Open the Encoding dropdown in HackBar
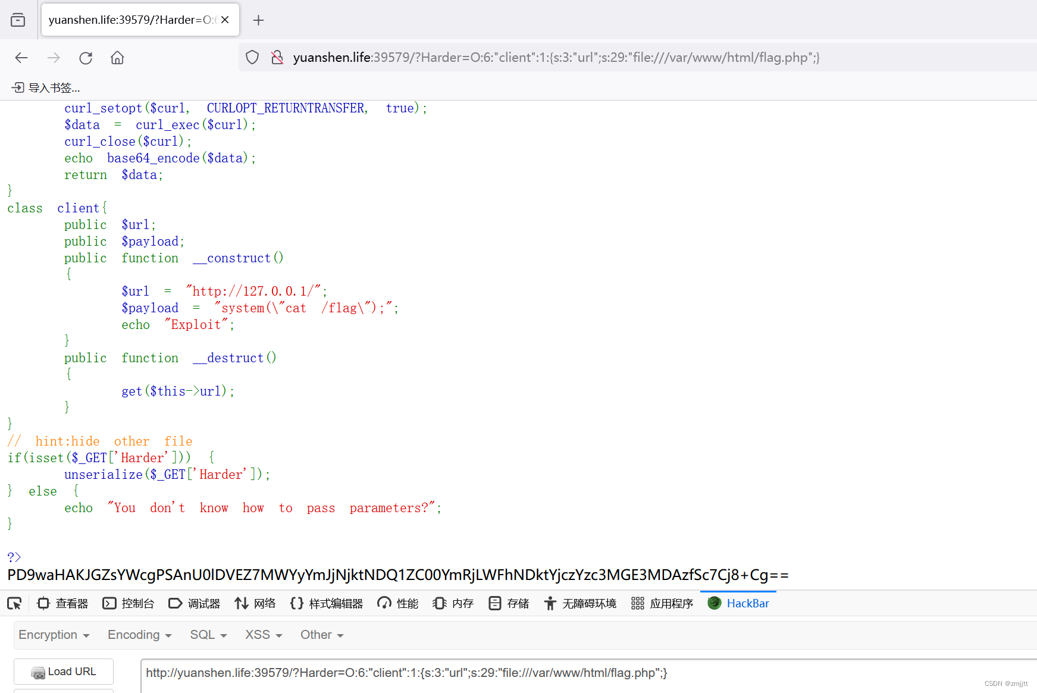This screenshot has width=1037, height=693. point(139,635)
